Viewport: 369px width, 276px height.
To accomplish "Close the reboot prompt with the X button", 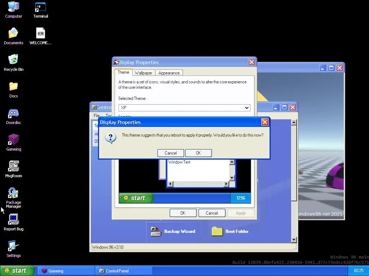I will click(x=265, y=122).
